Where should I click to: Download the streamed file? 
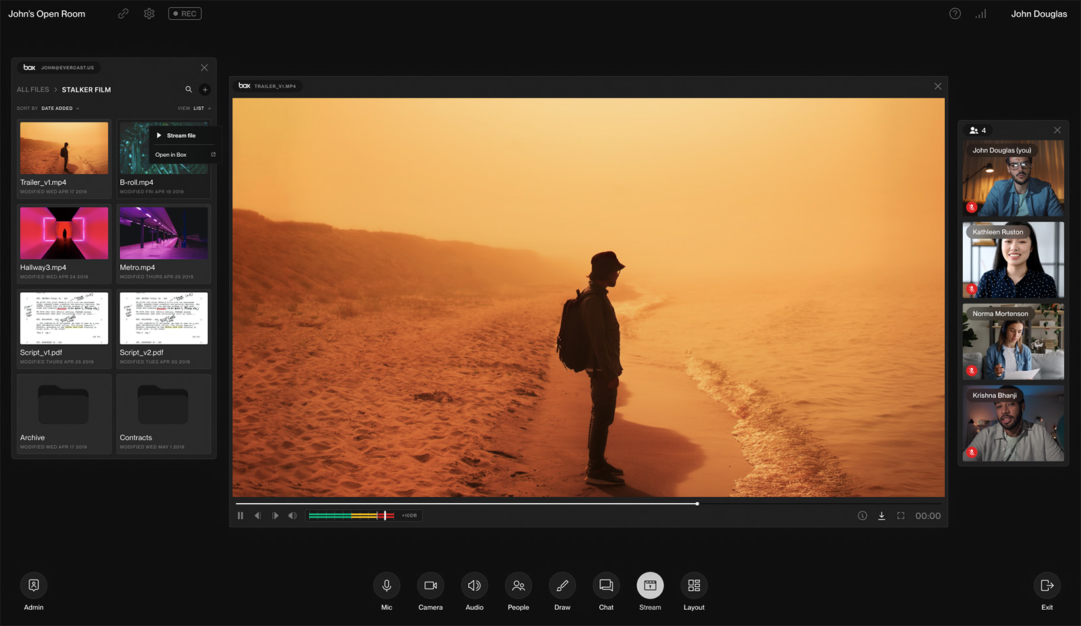[882, 516]
